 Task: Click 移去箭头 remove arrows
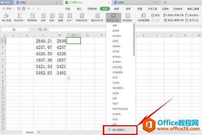pyautogui.click(x=193, y=15)
